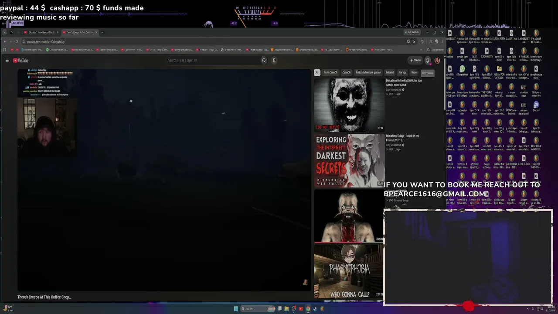Image resolution: width=558 pixels, height=314 pixels.
Task: Open YouTube notifications bell
Action: tap(428, 60)
